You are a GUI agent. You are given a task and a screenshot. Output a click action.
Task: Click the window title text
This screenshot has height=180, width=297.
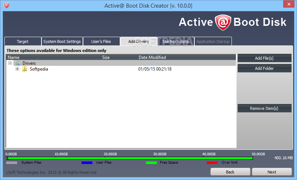point(148,6)
